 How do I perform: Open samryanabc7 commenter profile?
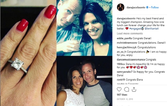[x=125, y=72]
